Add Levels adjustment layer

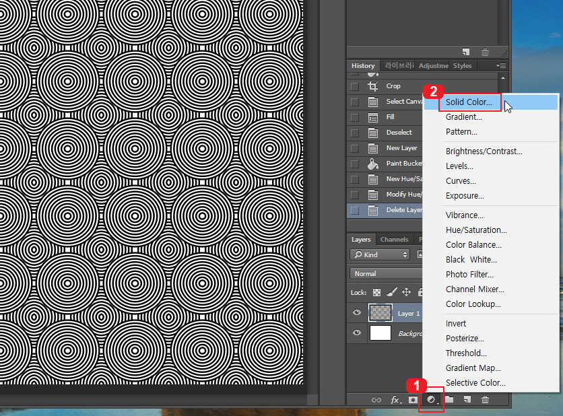(491, 166)
